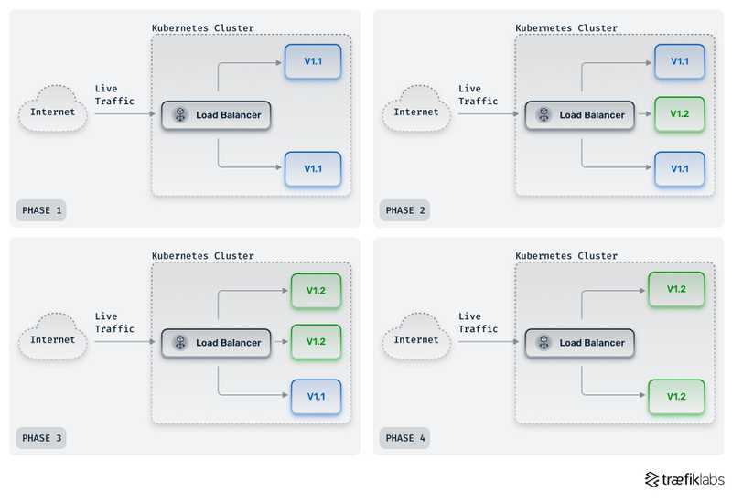Click the green V1.2 box in Phase 2

point(679,114)
